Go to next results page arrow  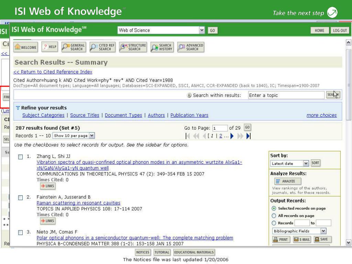click(x=232, y=136)
